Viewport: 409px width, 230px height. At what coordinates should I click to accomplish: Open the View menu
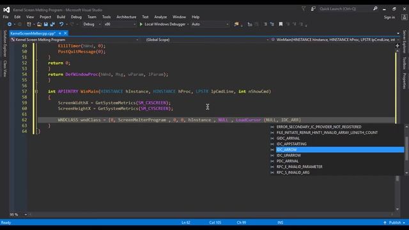(30, 17)
